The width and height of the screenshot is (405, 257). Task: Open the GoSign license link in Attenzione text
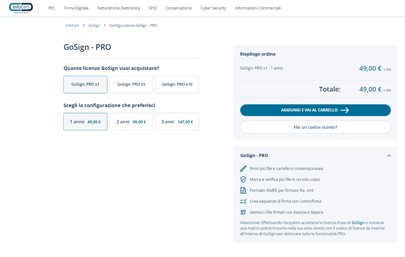(x=358, y=223)
